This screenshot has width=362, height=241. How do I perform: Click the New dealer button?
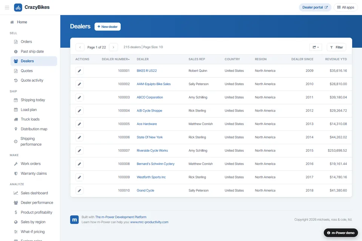coord(107,27)
